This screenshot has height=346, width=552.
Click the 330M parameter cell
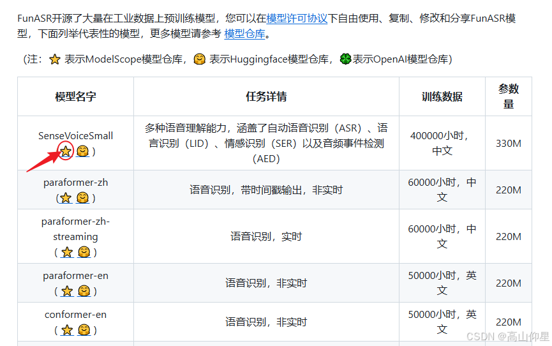pyautogui.click(x=509, y=144)
